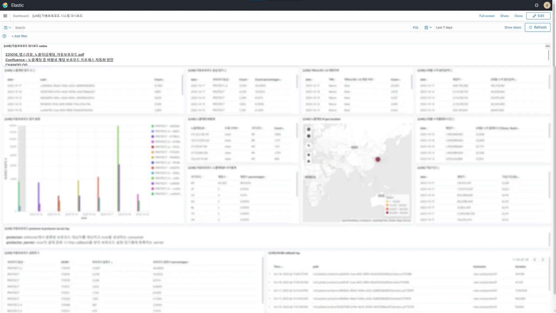Click the Dashboard breadcrumb

21,16
